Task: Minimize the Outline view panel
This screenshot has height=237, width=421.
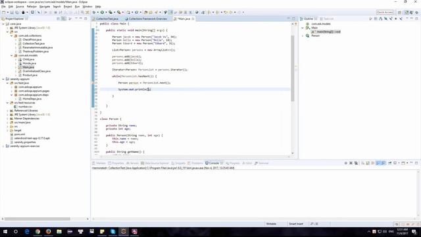Action: [x=411, y=19]
